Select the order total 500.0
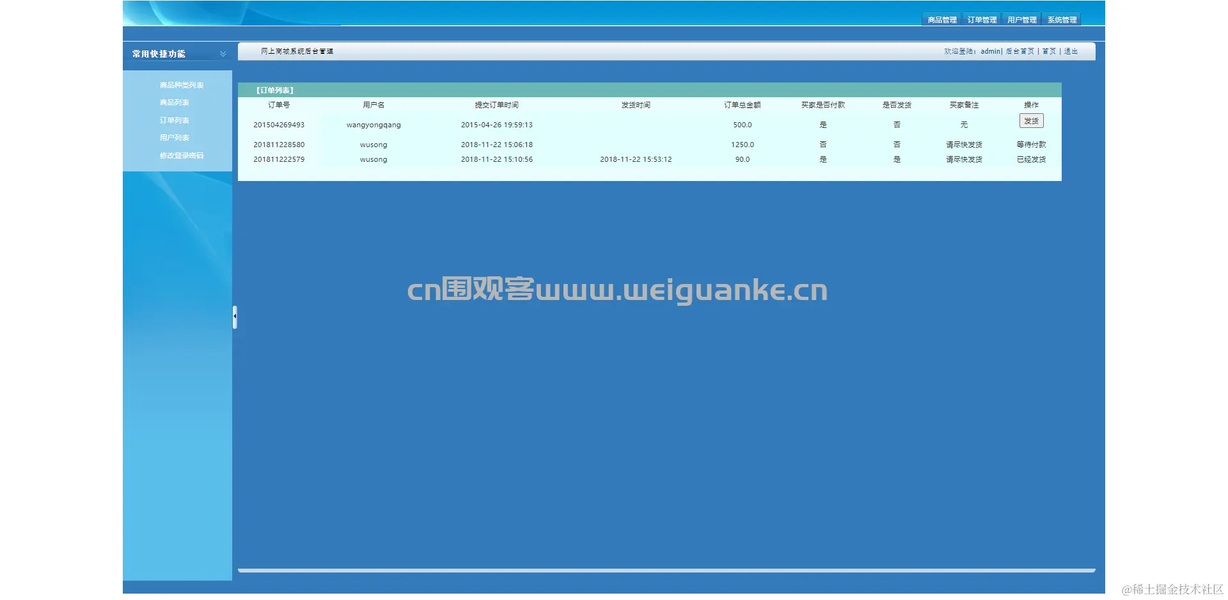This screenshot has width=1228, height=600. pyautogui.click(x=743, y=125)
